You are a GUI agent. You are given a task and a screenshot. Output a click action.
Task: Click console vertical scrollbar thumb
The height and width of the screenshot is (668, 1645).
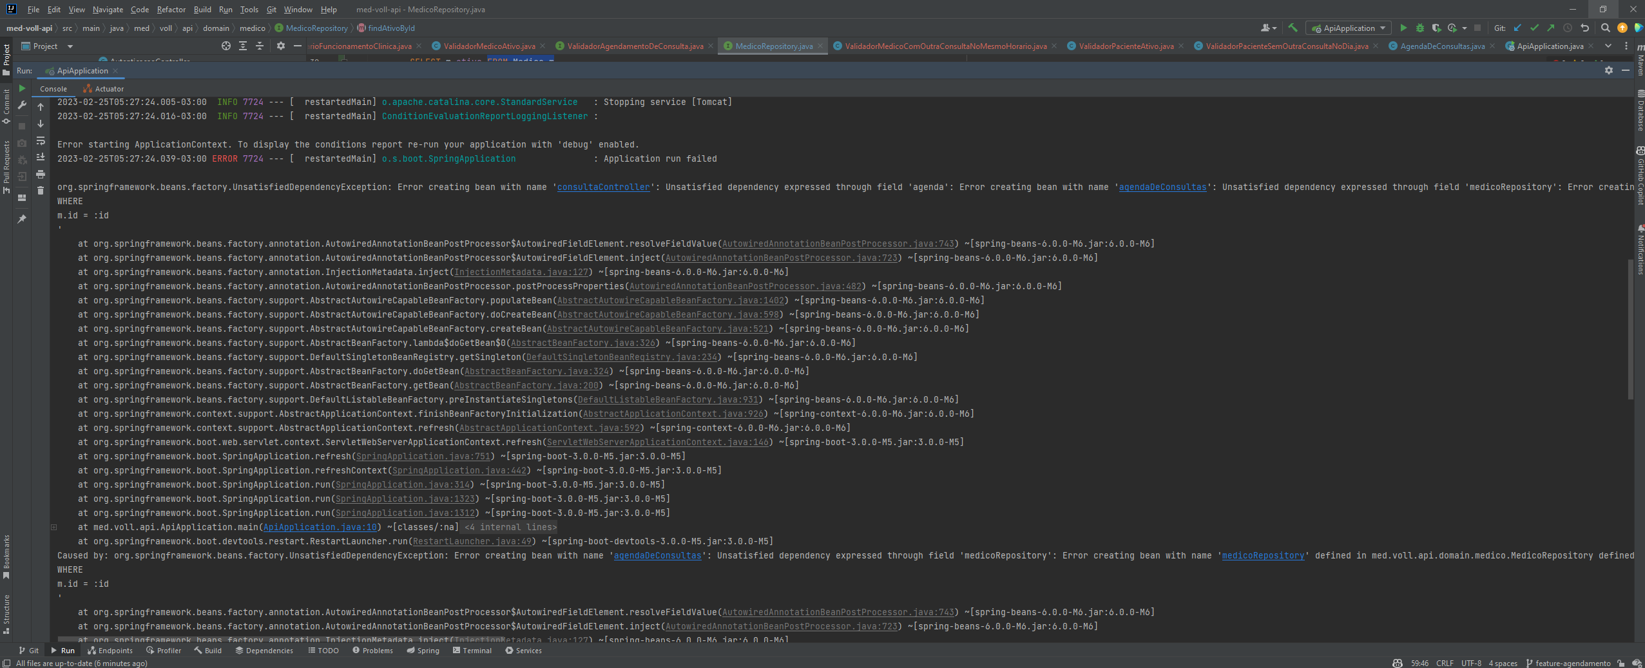tap(1630, 329)
